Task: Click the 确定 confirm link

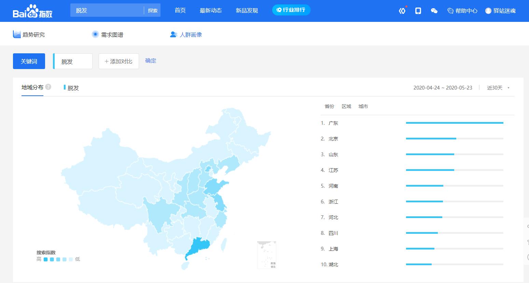Action: click(150, 61)
